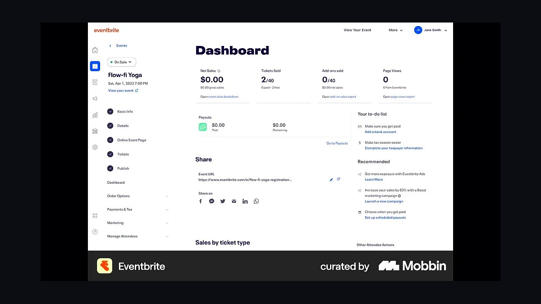Click the Tickets Sold 2/40 value
This screenshot has width=541, height=304.
point(267,80)
